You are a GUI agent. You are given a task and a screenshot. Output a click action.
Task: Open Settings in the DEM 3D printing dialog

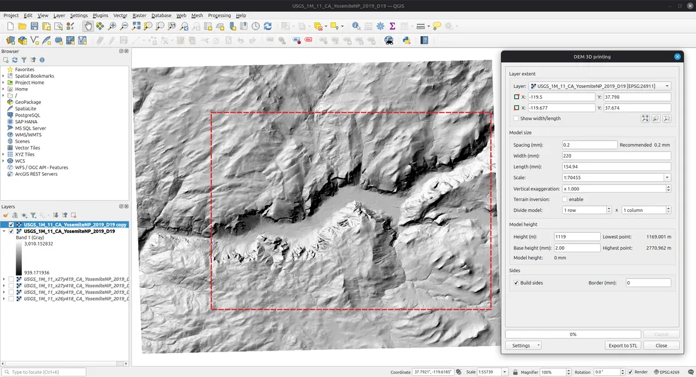point(523,345)
